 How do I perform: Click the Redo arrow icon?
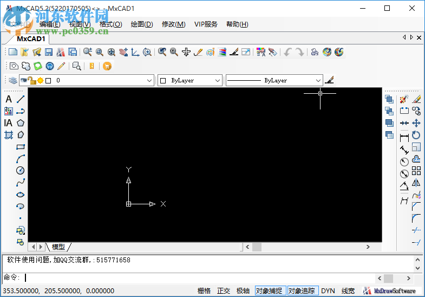coord(299,52)
